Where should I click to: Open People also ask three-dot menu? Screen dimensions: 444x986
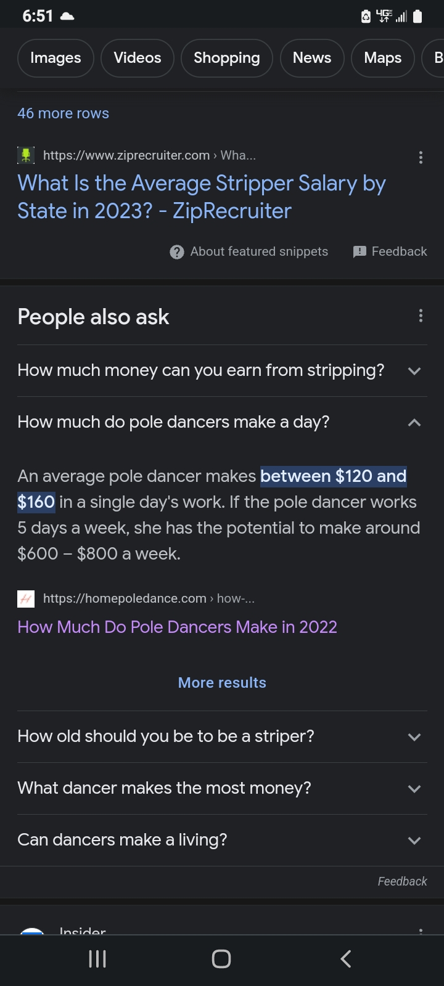coord(421,316)
